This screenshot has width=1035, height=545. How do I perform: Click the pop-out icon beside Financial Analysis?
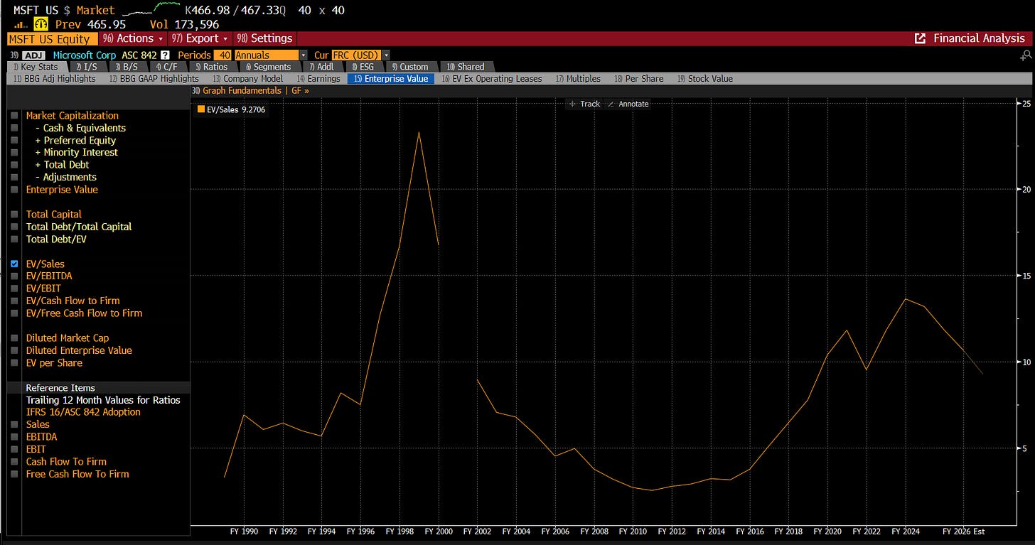click(x=920, y=38)
